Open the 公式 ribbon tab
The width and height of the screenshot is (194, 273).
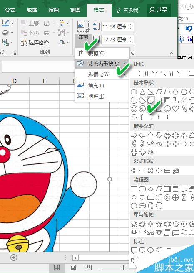point(10,10)
